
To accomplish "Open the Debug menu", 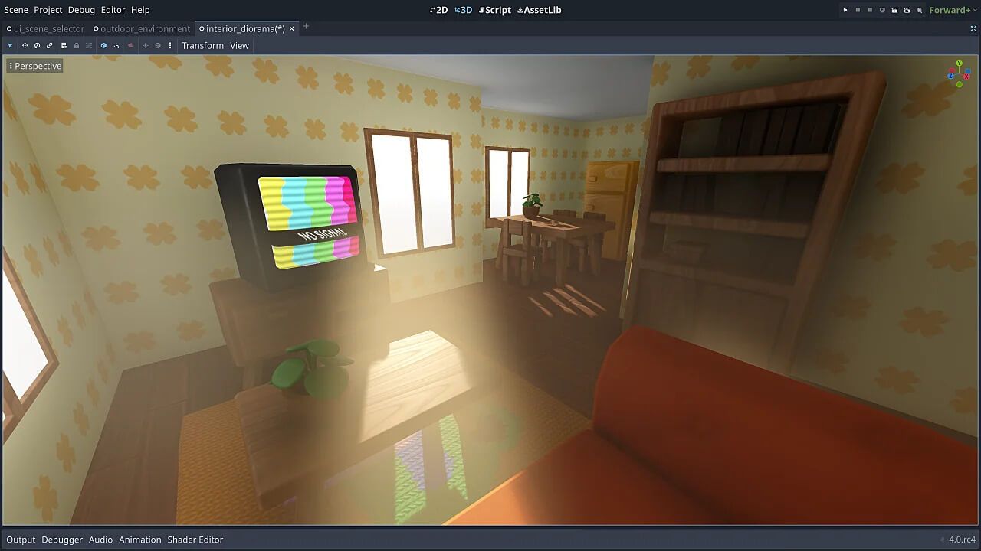I will (80, 10).
